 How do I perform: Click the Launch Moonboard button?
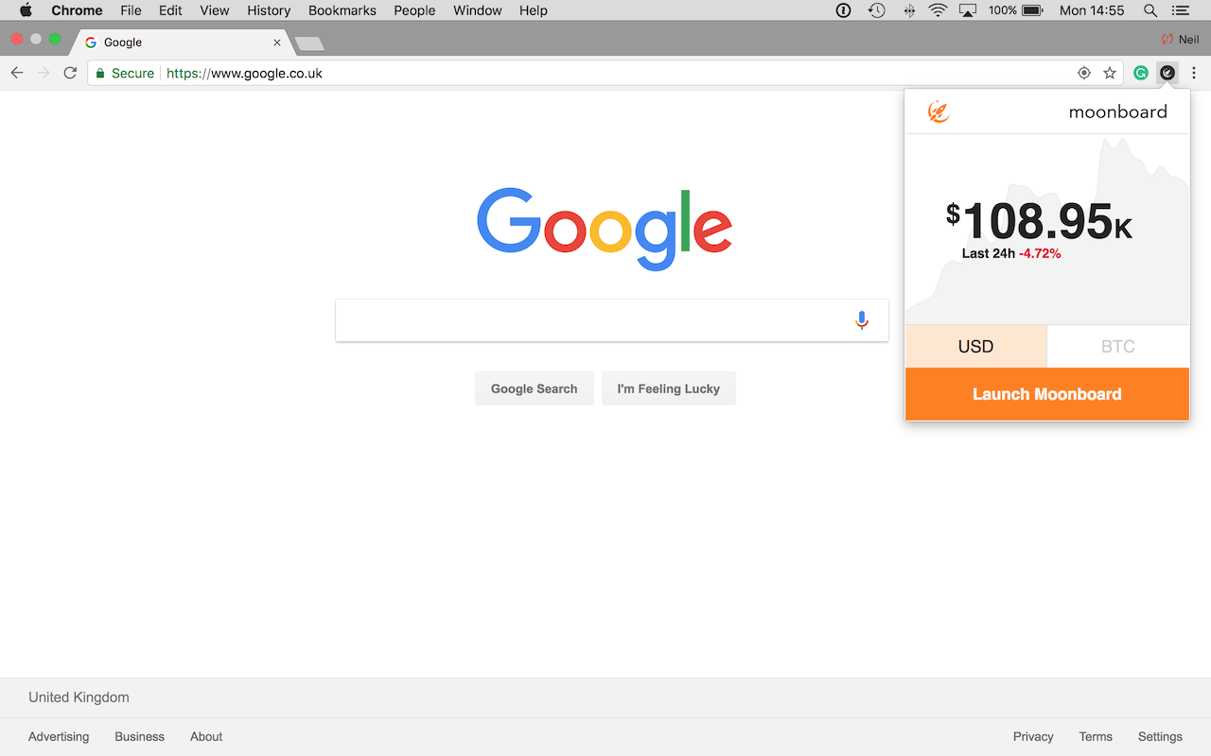1047,394
